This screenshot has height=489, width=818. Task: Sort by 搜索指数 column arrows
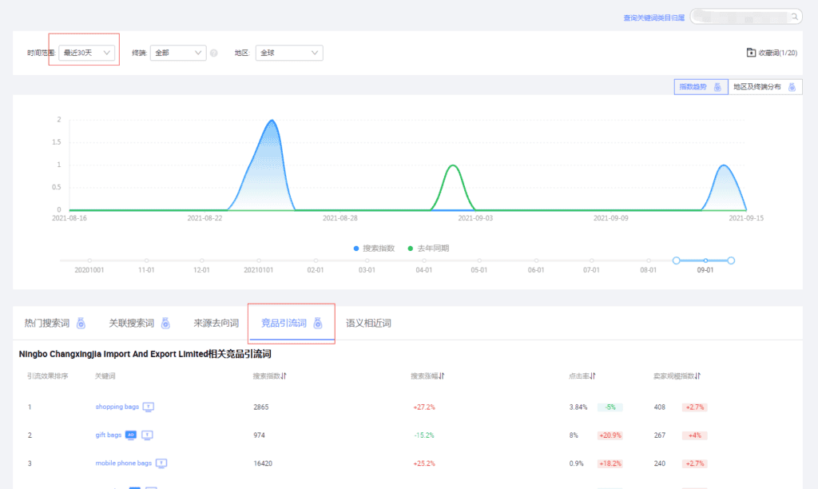click(284, 376)
